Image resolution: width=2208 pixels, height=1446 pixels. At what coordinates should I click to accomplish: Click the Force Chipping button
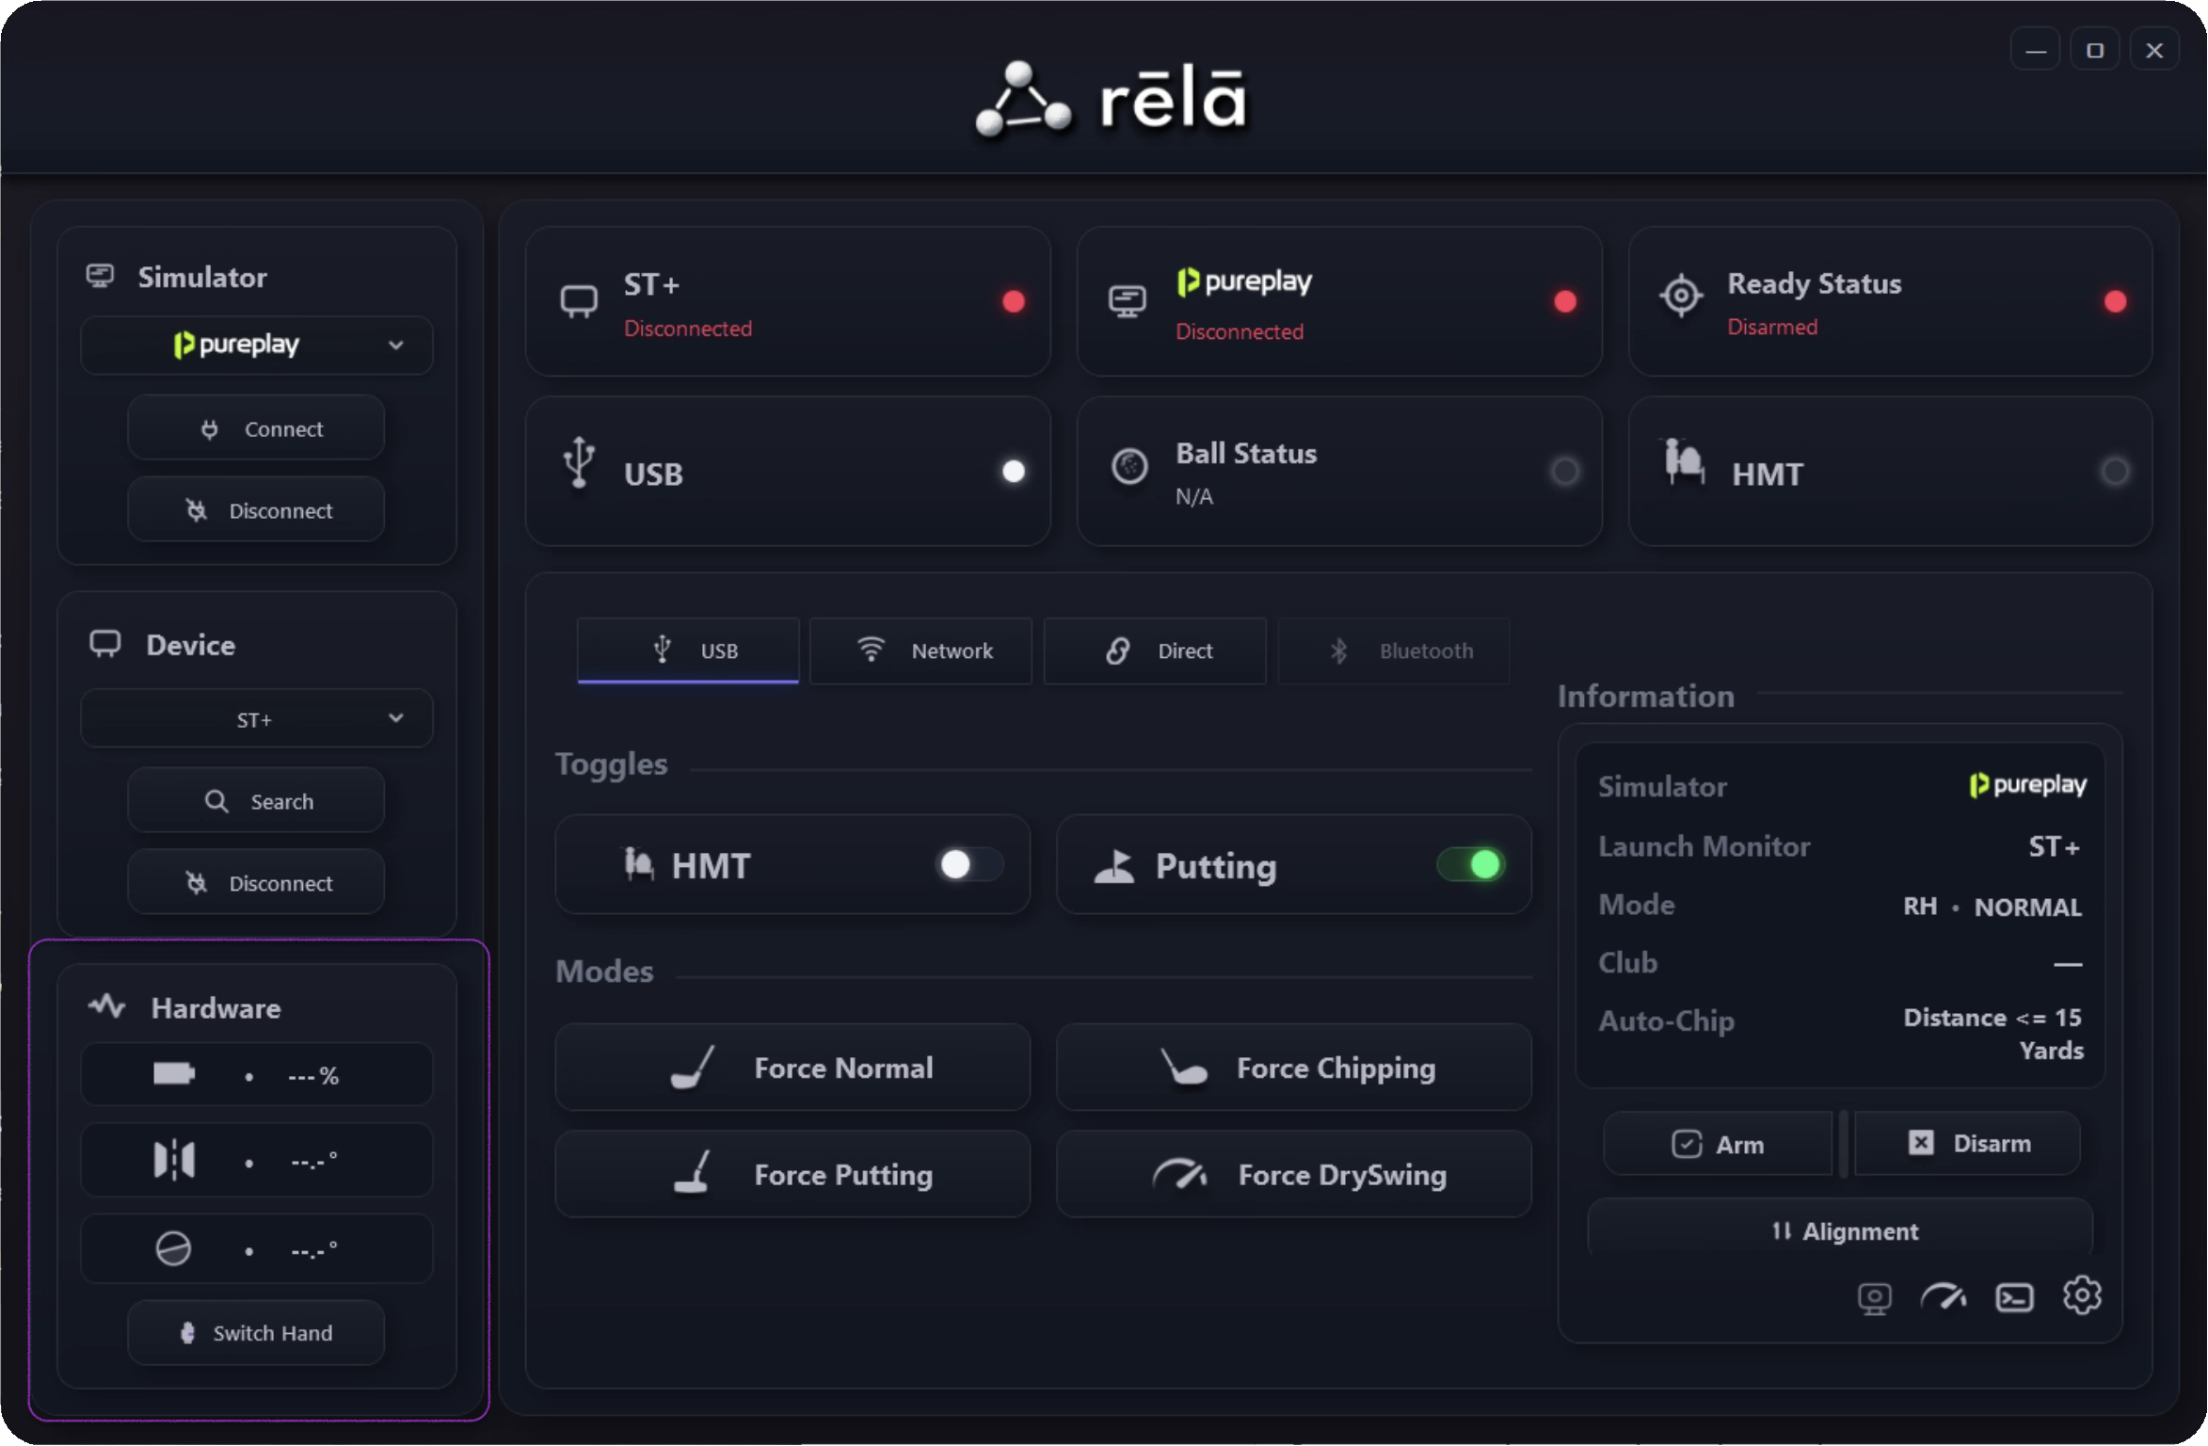(1294, 1068)
